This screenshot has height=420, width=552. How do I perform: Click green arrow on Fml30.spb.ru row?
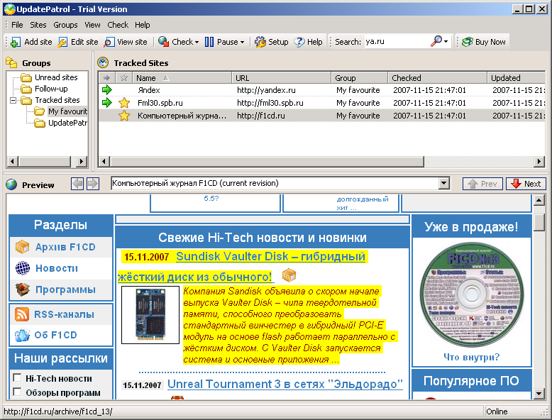click(106, 103)
